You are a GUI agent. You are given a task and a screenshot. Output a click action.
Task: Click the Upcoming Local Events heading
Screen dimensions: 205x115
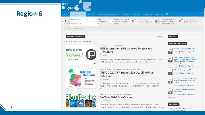pyautogui.click(x=177, y=43)
